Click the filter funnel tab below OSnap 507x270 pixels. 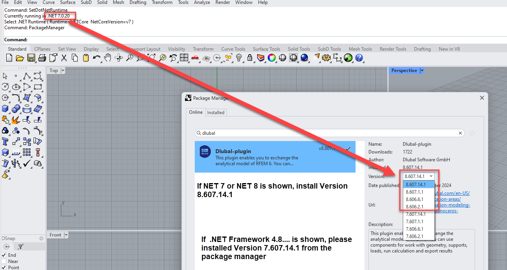pyautogui.click(x=21, y=247)
